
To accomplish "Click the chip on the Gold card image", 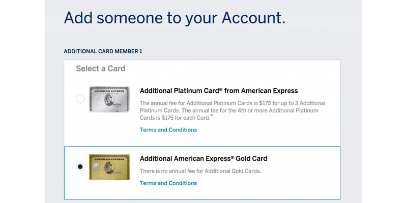I will (x=96, y=165).
